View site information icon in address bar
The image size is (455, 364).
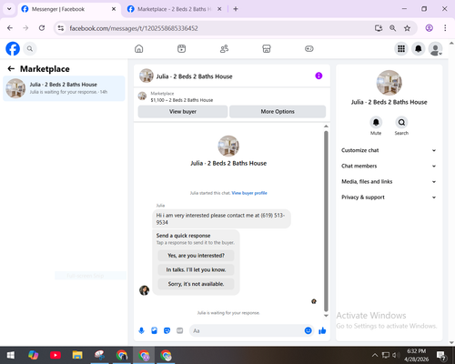(x=61, y=28)
